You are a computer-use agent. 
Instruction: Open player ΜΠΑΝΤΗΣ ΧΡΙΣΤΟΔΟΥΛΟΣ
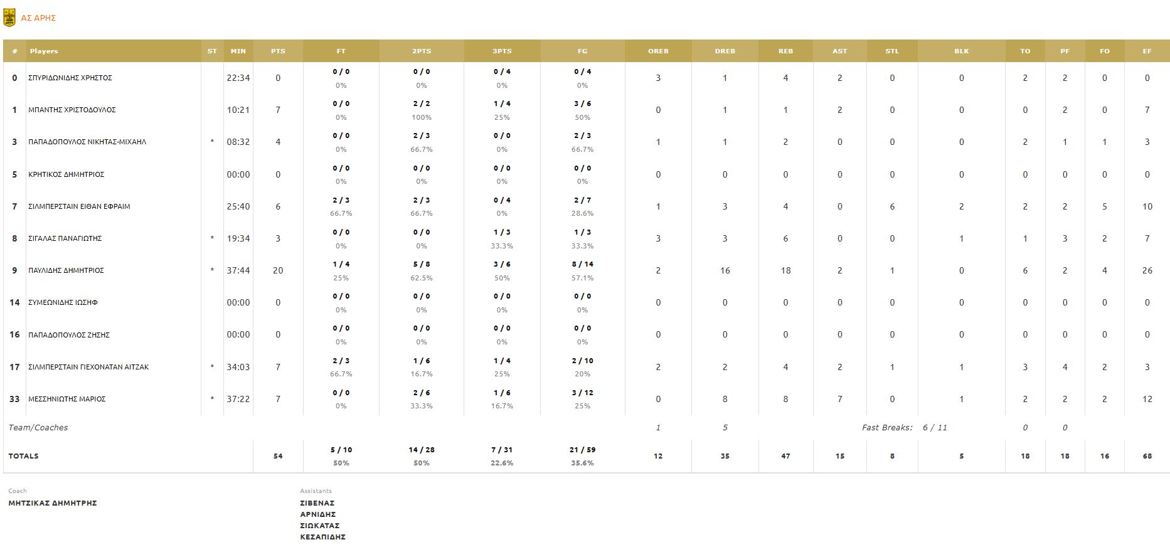tap(72, 110)
